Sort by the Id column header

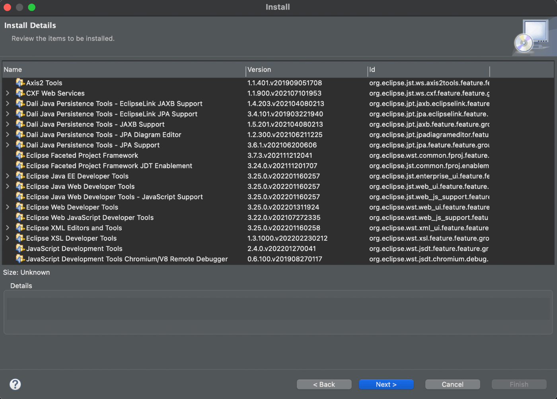[428, 70]
